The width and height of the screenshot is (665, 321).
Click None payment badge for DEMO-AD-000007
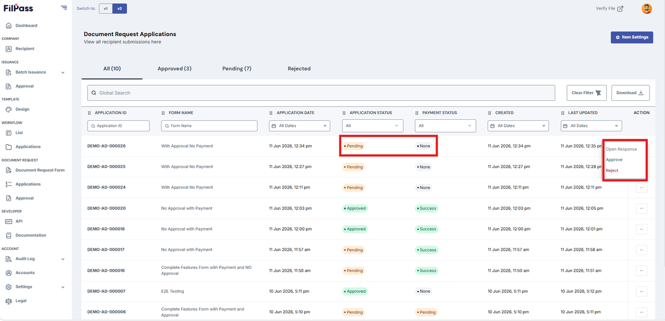[x=424, y=292]
